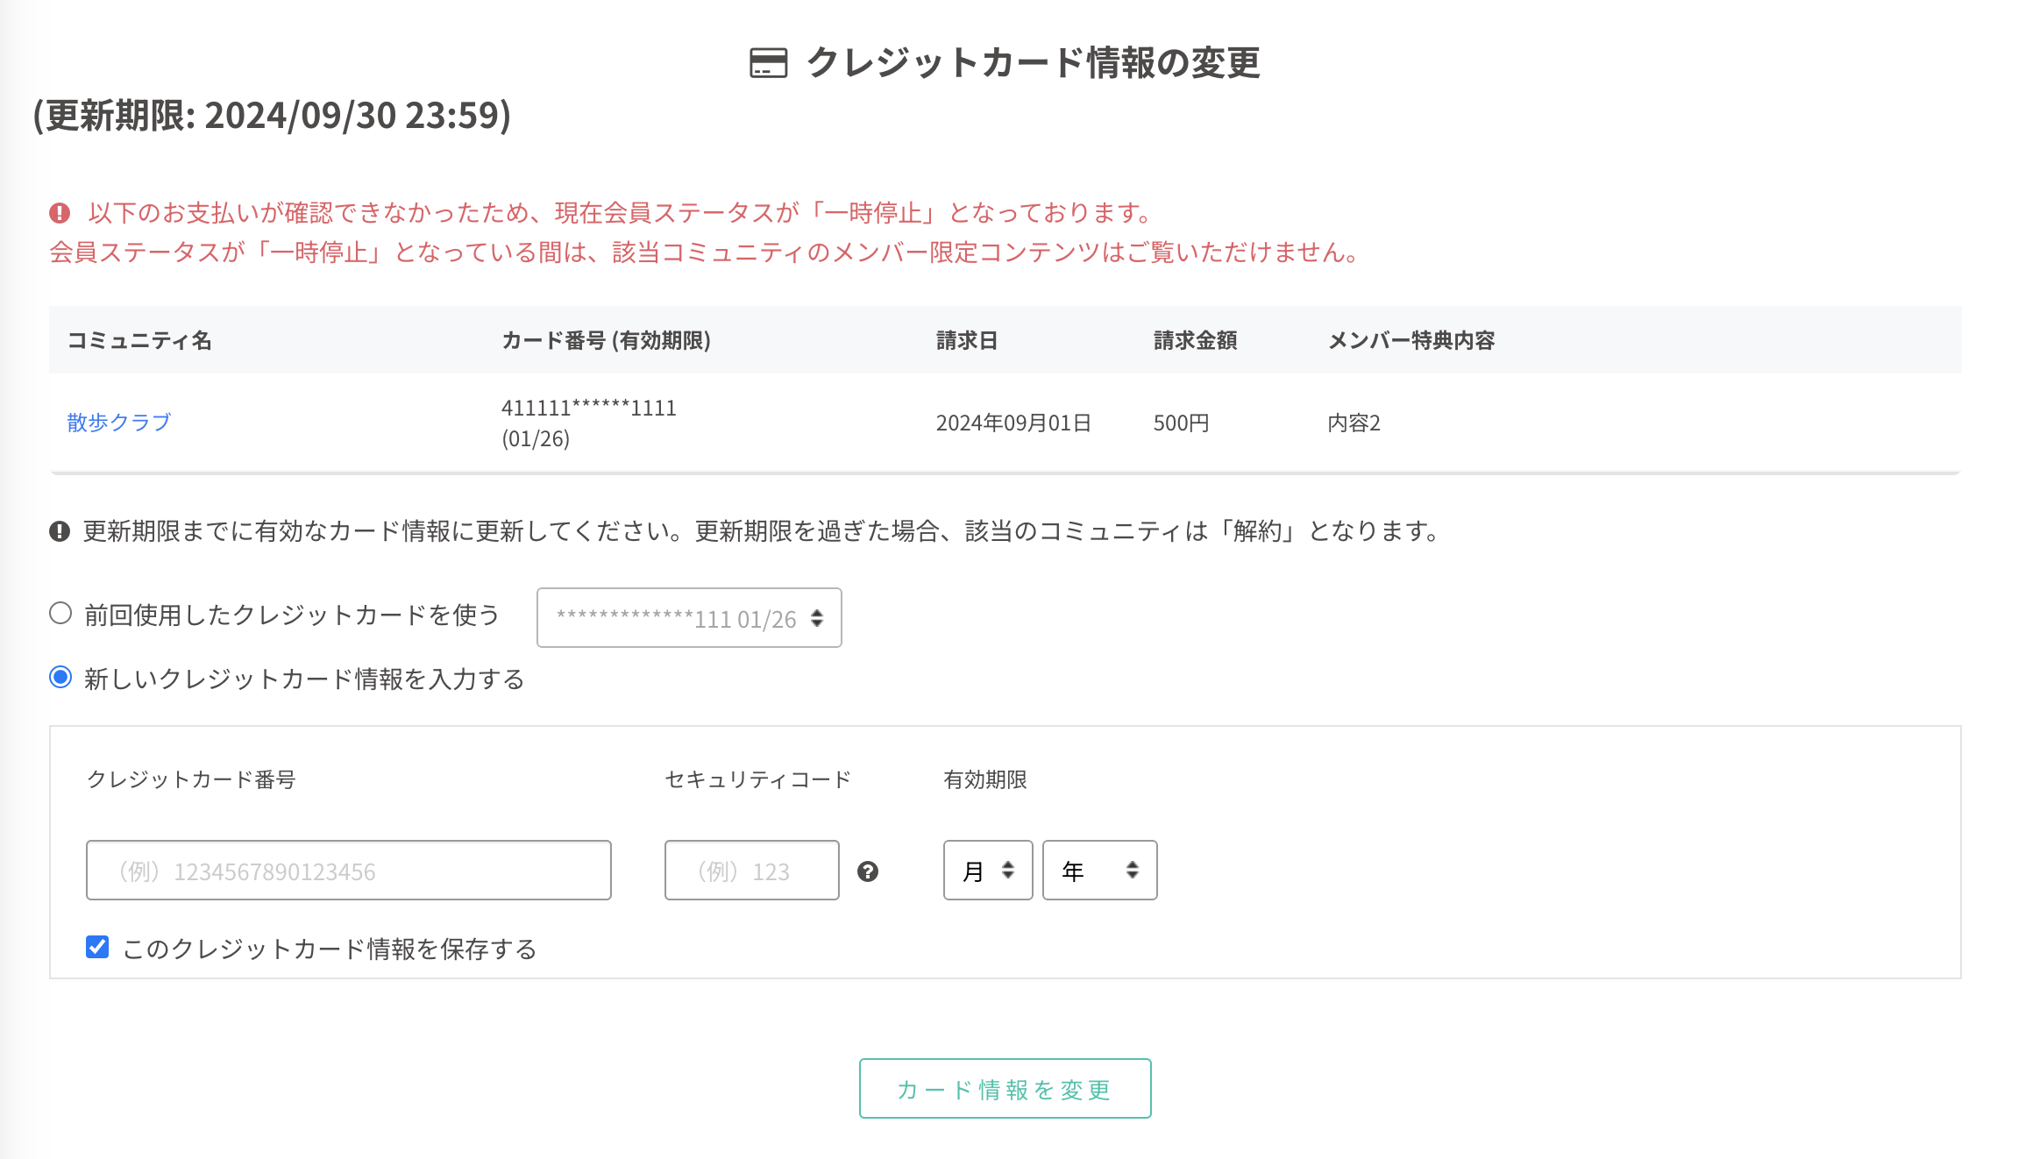Image resolution: width=2025 pixels, height=1159 pixels.
Task: Click the credit card icon in the page title
Action: point(769,64)
